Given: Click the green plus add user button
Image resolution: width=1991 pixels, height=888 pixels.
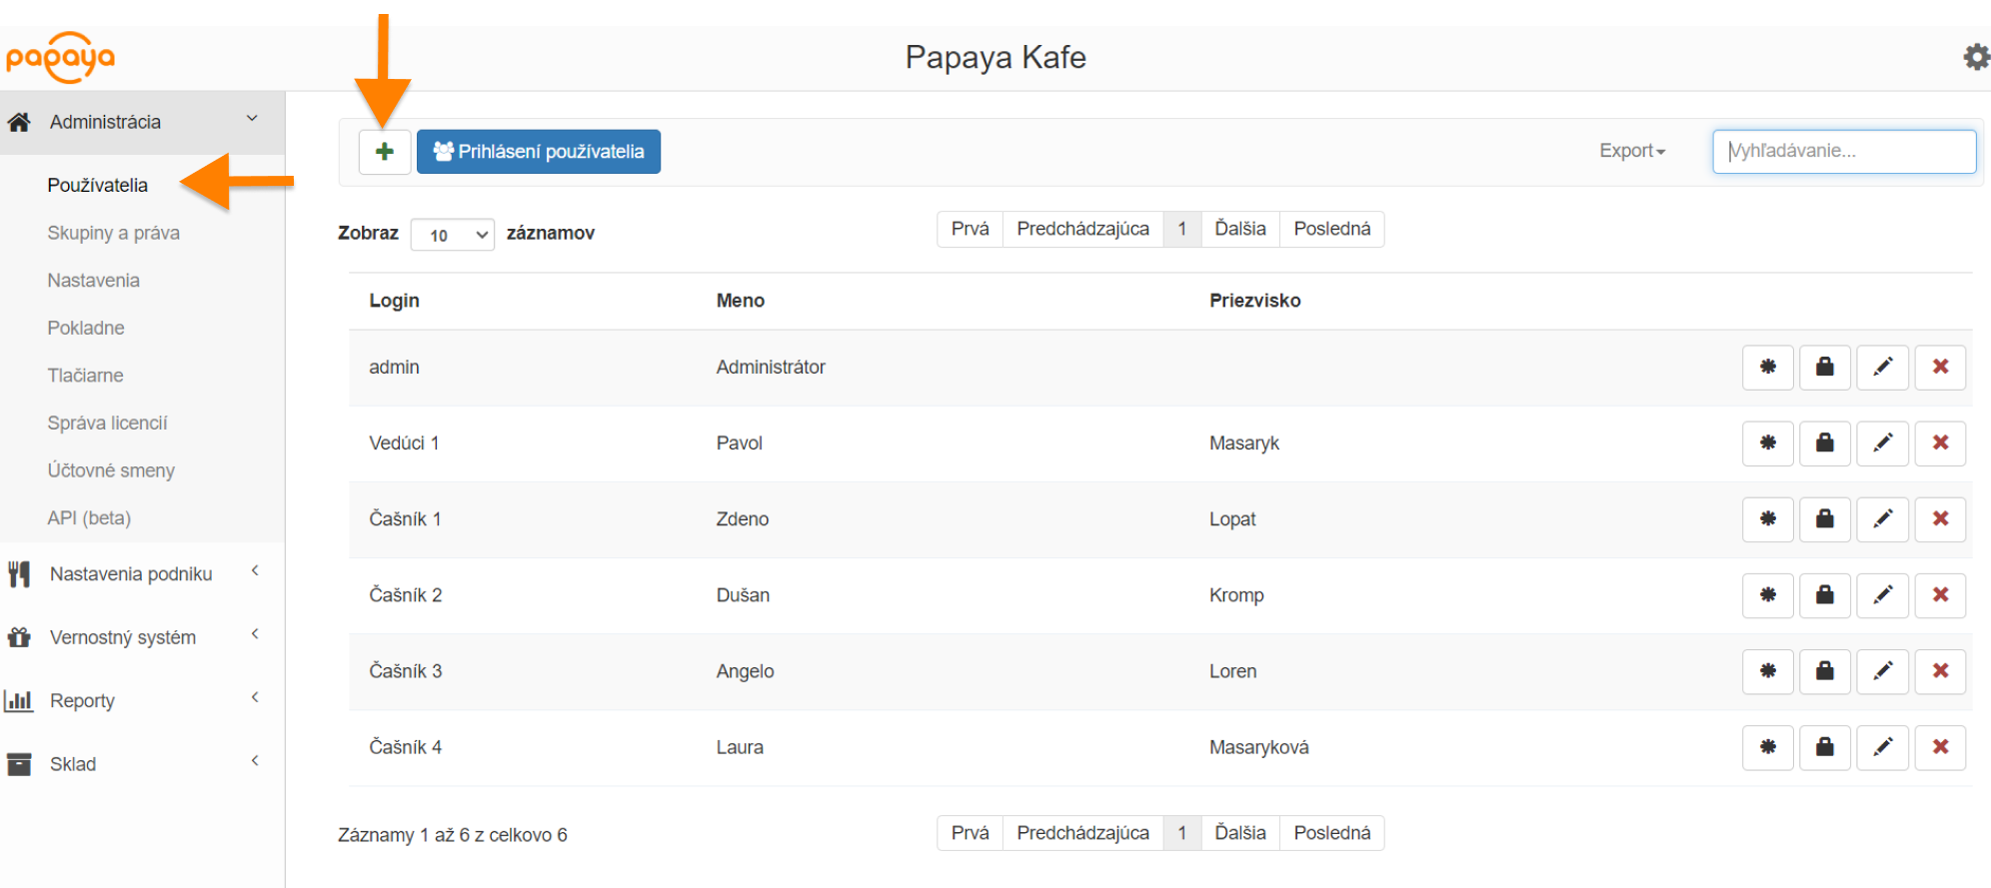Looking at the screenshot, I should [x=384, y=152].
